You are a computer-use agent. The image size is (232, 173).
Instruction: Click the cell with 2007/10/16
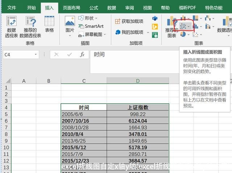tap(84, 121)
